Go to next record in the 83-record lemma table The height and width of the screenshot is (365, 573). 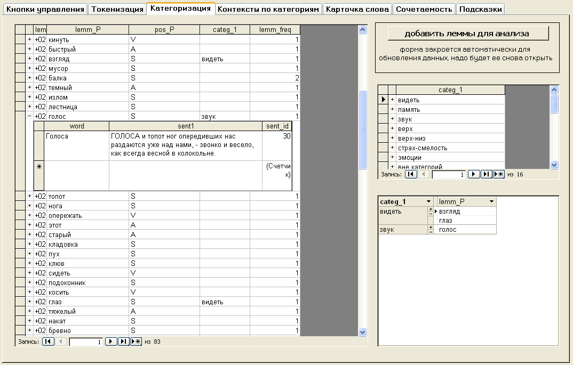tap(111, 342)
